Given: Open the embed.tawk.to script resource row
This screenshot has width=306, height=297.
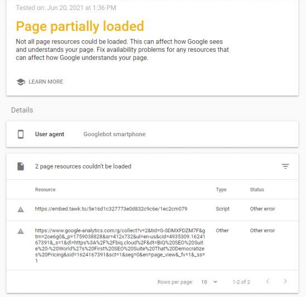Looking at the screenshot, I should click(152, 210).
